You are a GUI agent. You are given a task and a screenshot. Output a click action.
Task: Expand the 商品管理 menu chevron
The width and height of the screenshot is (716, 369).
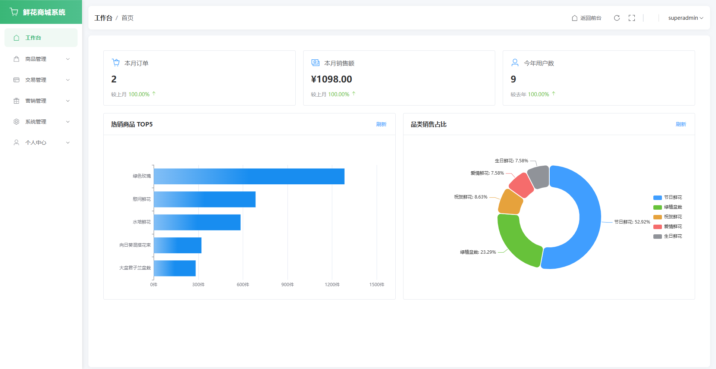(x=68, y=59)
